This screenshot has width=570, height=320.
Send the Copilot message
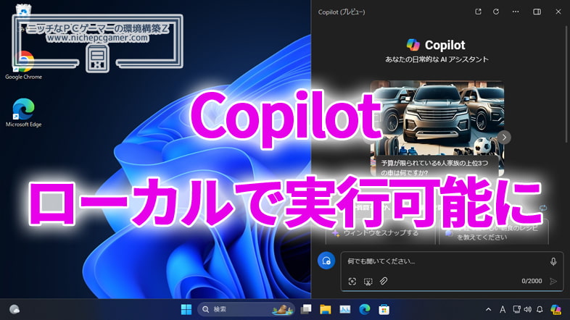pos(553,281)
